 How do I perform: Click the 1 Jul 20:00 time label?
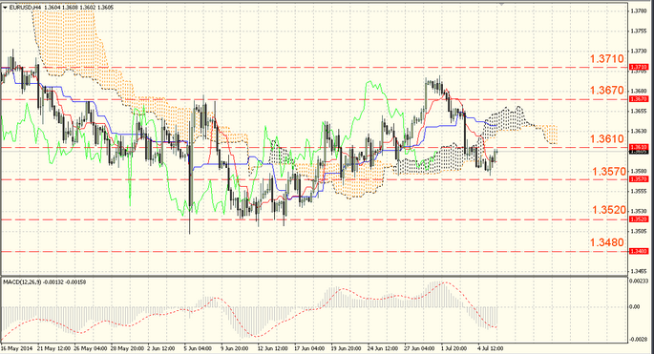[455, 348]
